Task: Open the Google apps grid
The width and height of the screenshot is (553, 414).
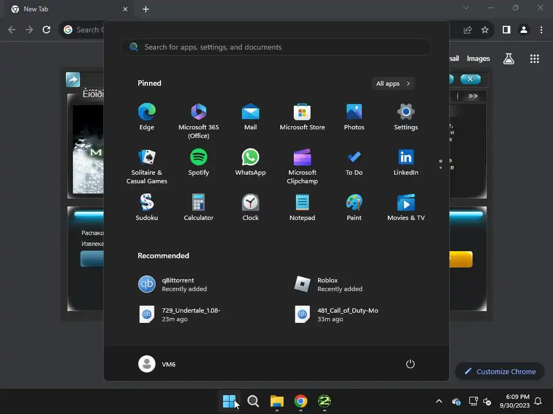Action: (x=535, y=59)
